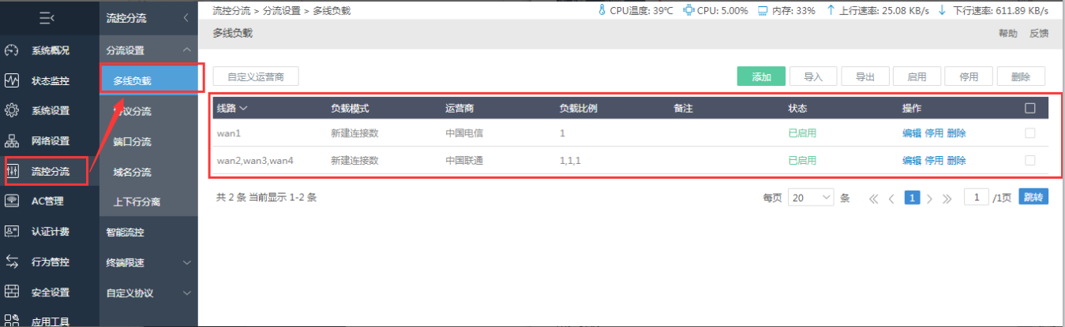
Task: Click the 导出 button
Action: click(x=865, y=76)
